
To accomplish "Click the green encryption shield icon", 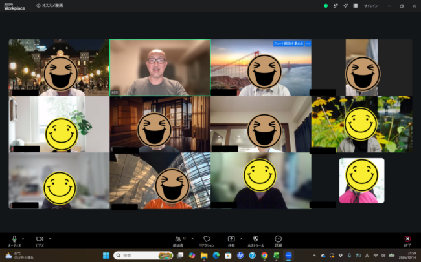I will point(326,6).
